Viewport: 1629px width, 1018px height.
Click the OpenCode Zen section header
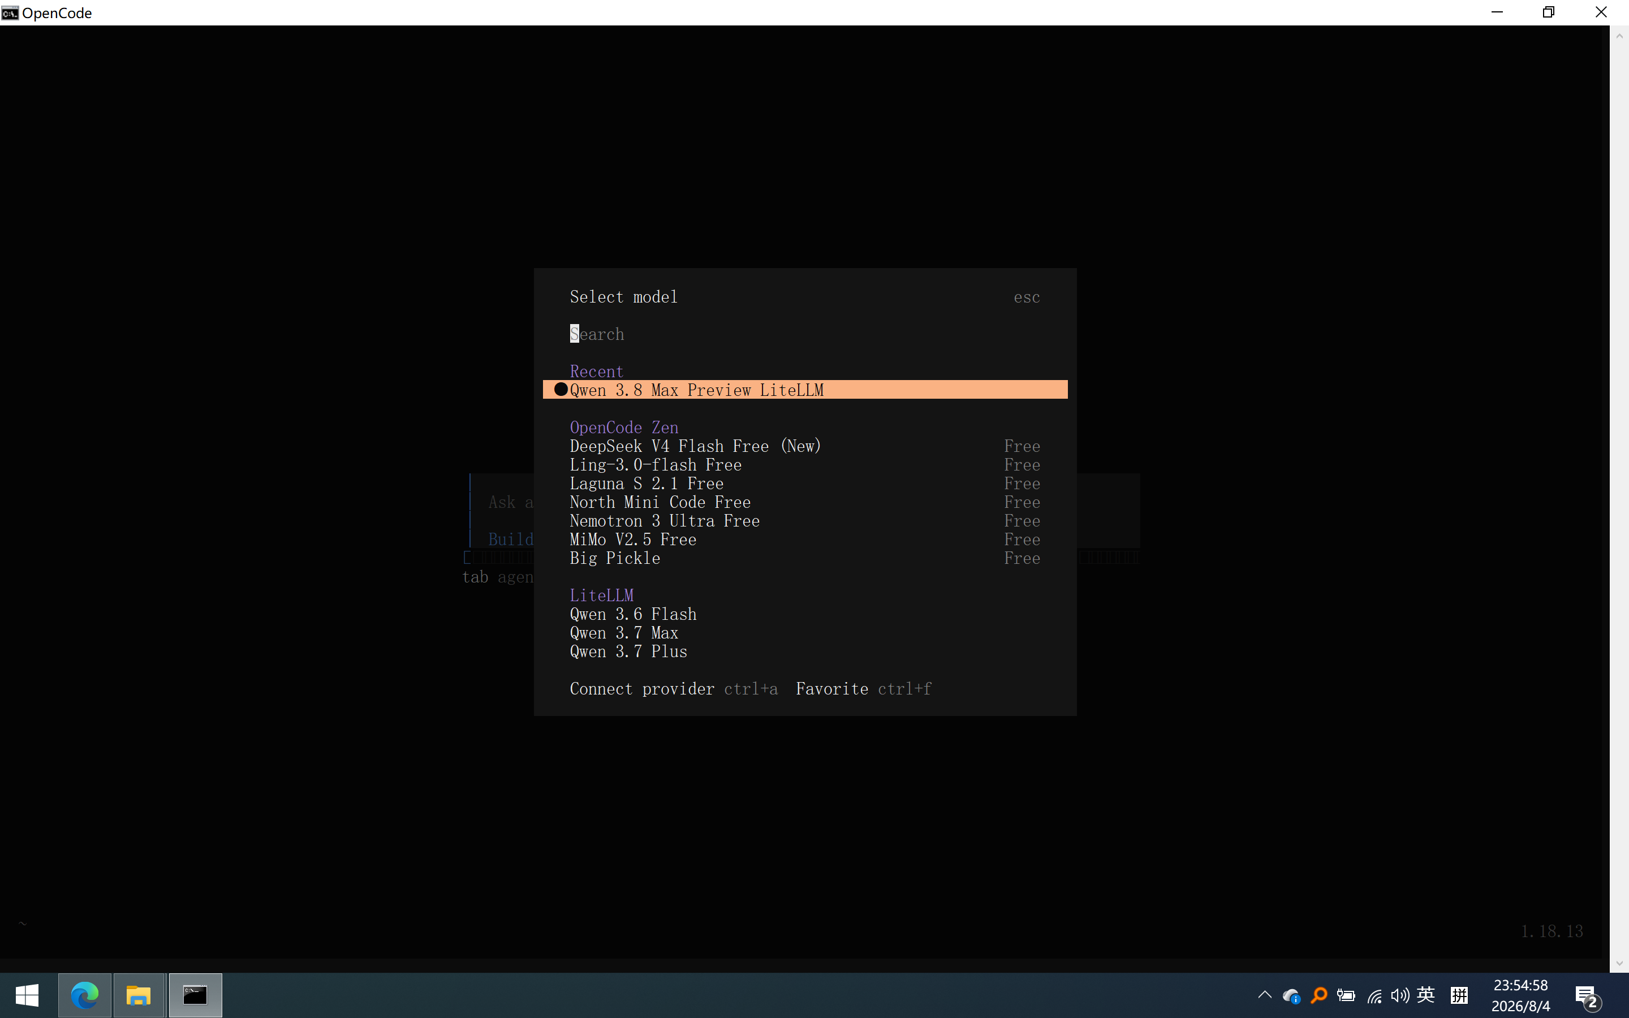624,428
